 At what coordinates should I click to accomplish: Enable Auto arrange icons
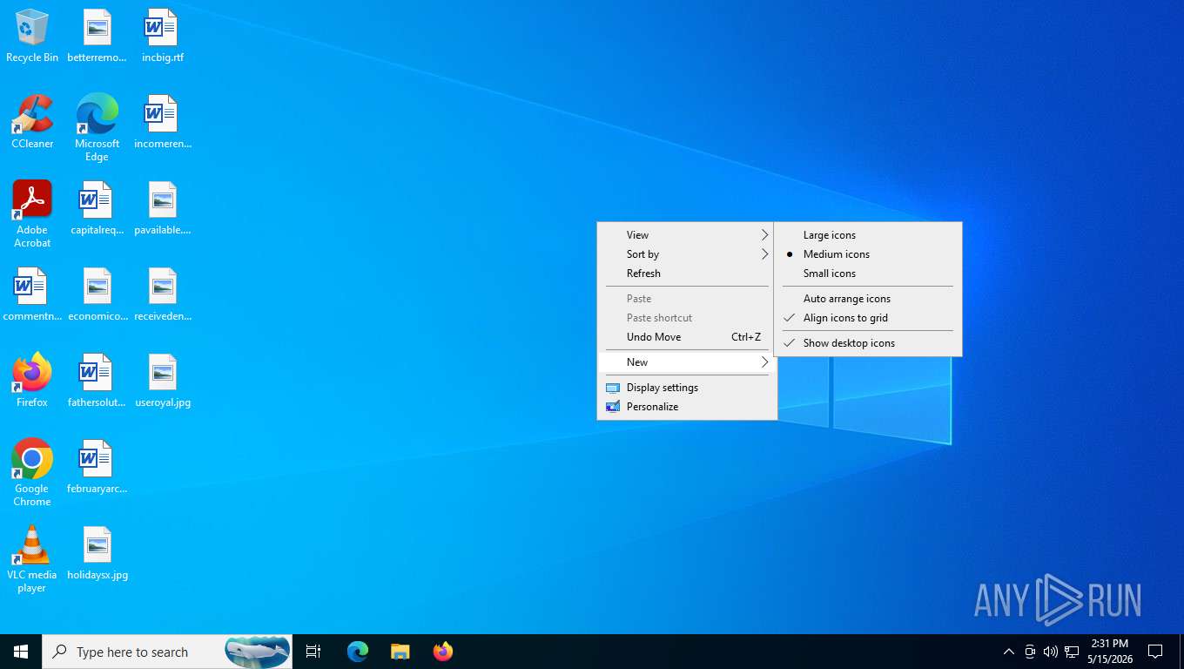pyautogui.click(x=868, y=299)
